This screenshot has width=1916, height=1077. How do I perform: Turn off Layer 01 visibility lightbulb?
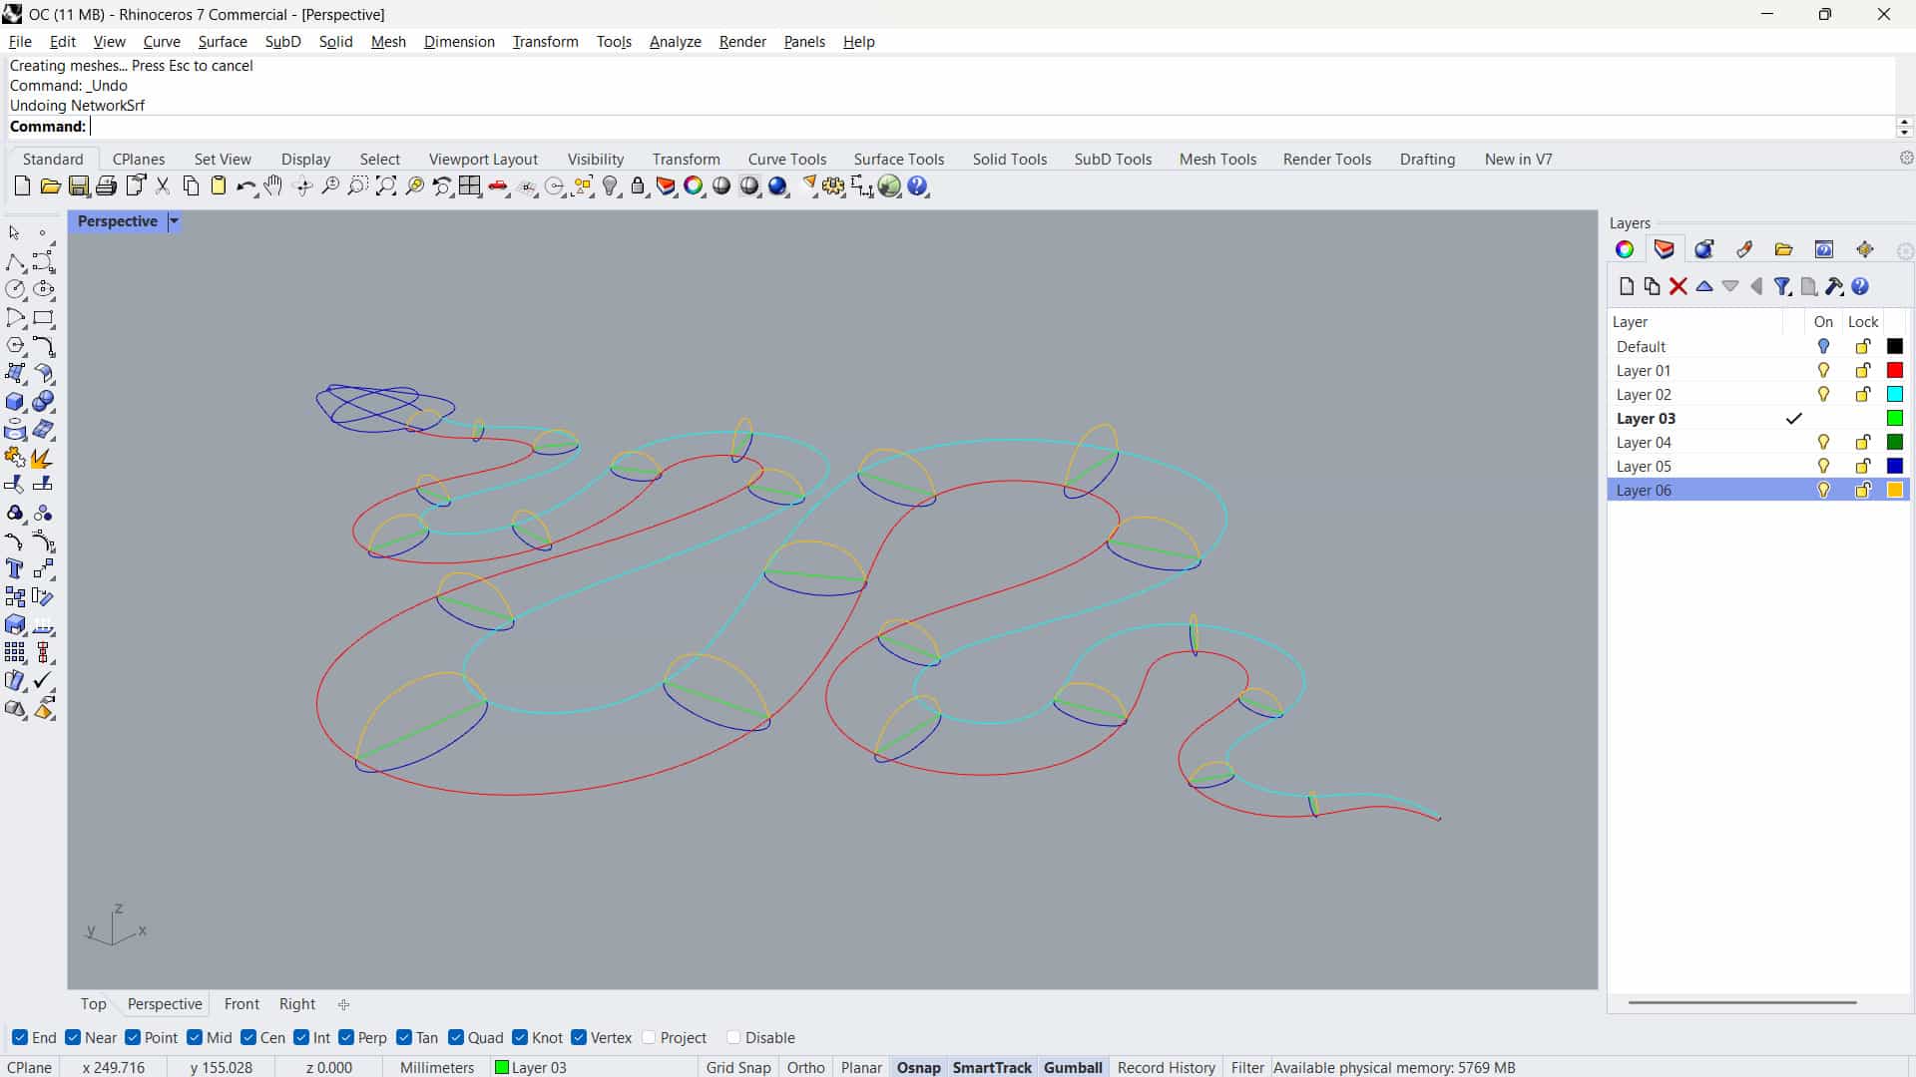click(x=1823, y=371)
